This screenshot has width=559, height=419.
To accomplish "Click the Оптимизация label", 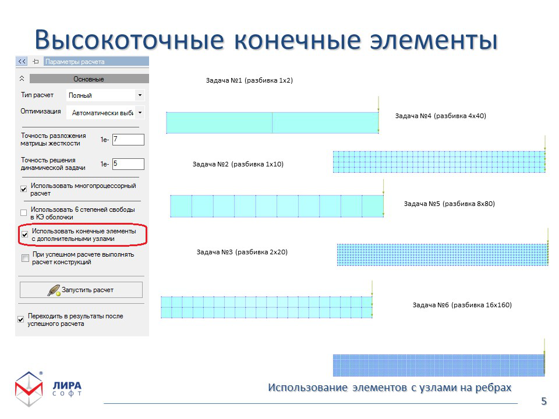I will 41,111.
